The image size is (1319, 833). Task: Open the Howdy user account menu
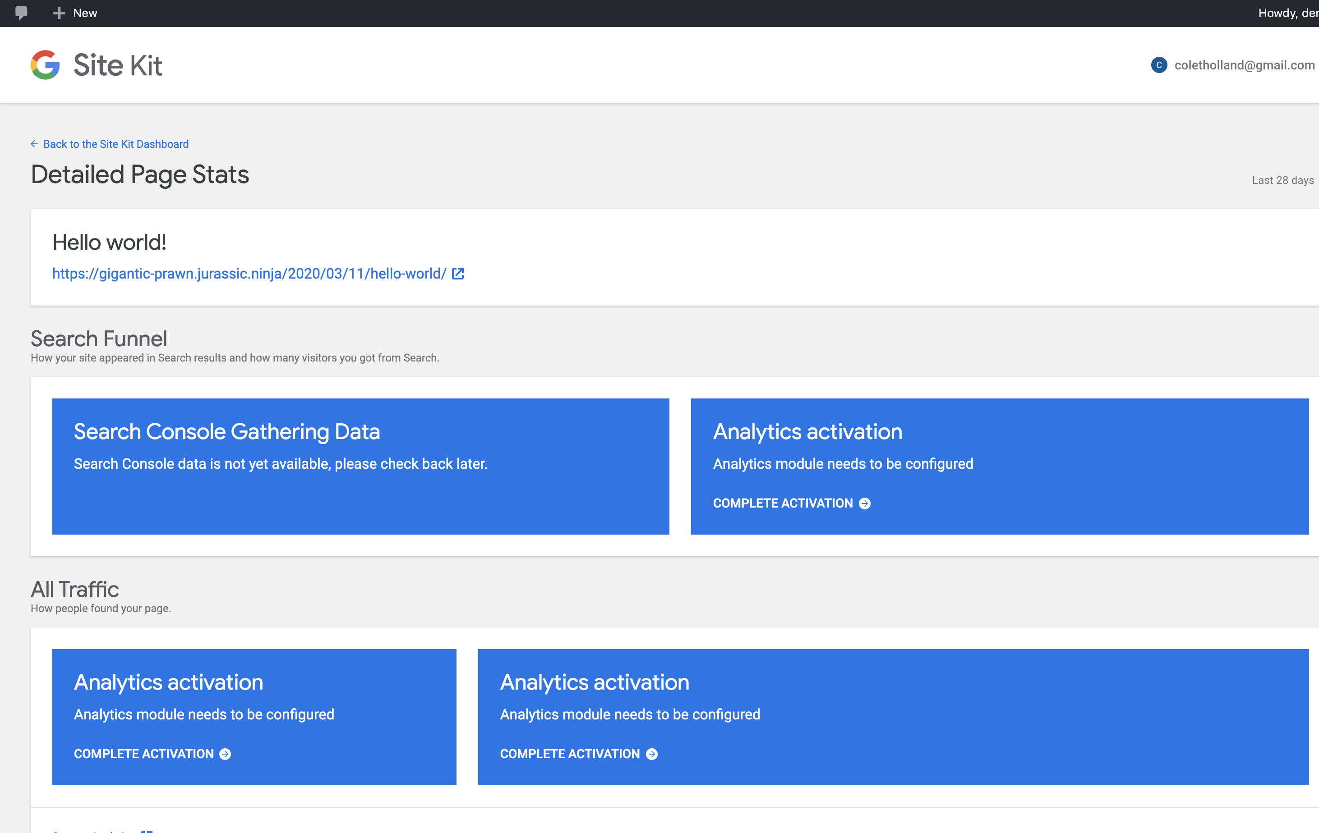tap(1288, 13)
